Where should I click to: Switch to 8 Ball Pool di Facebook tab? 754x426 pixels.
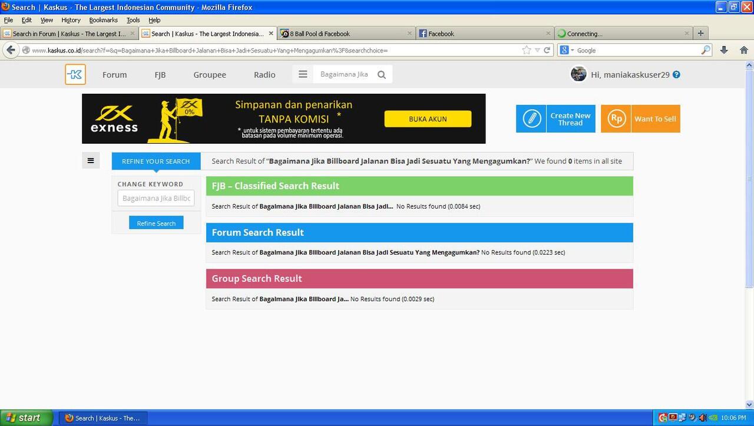346,34
